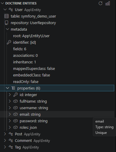Select the repository: UserRepository row
116x152 pixels.
[x=33, y=23]
